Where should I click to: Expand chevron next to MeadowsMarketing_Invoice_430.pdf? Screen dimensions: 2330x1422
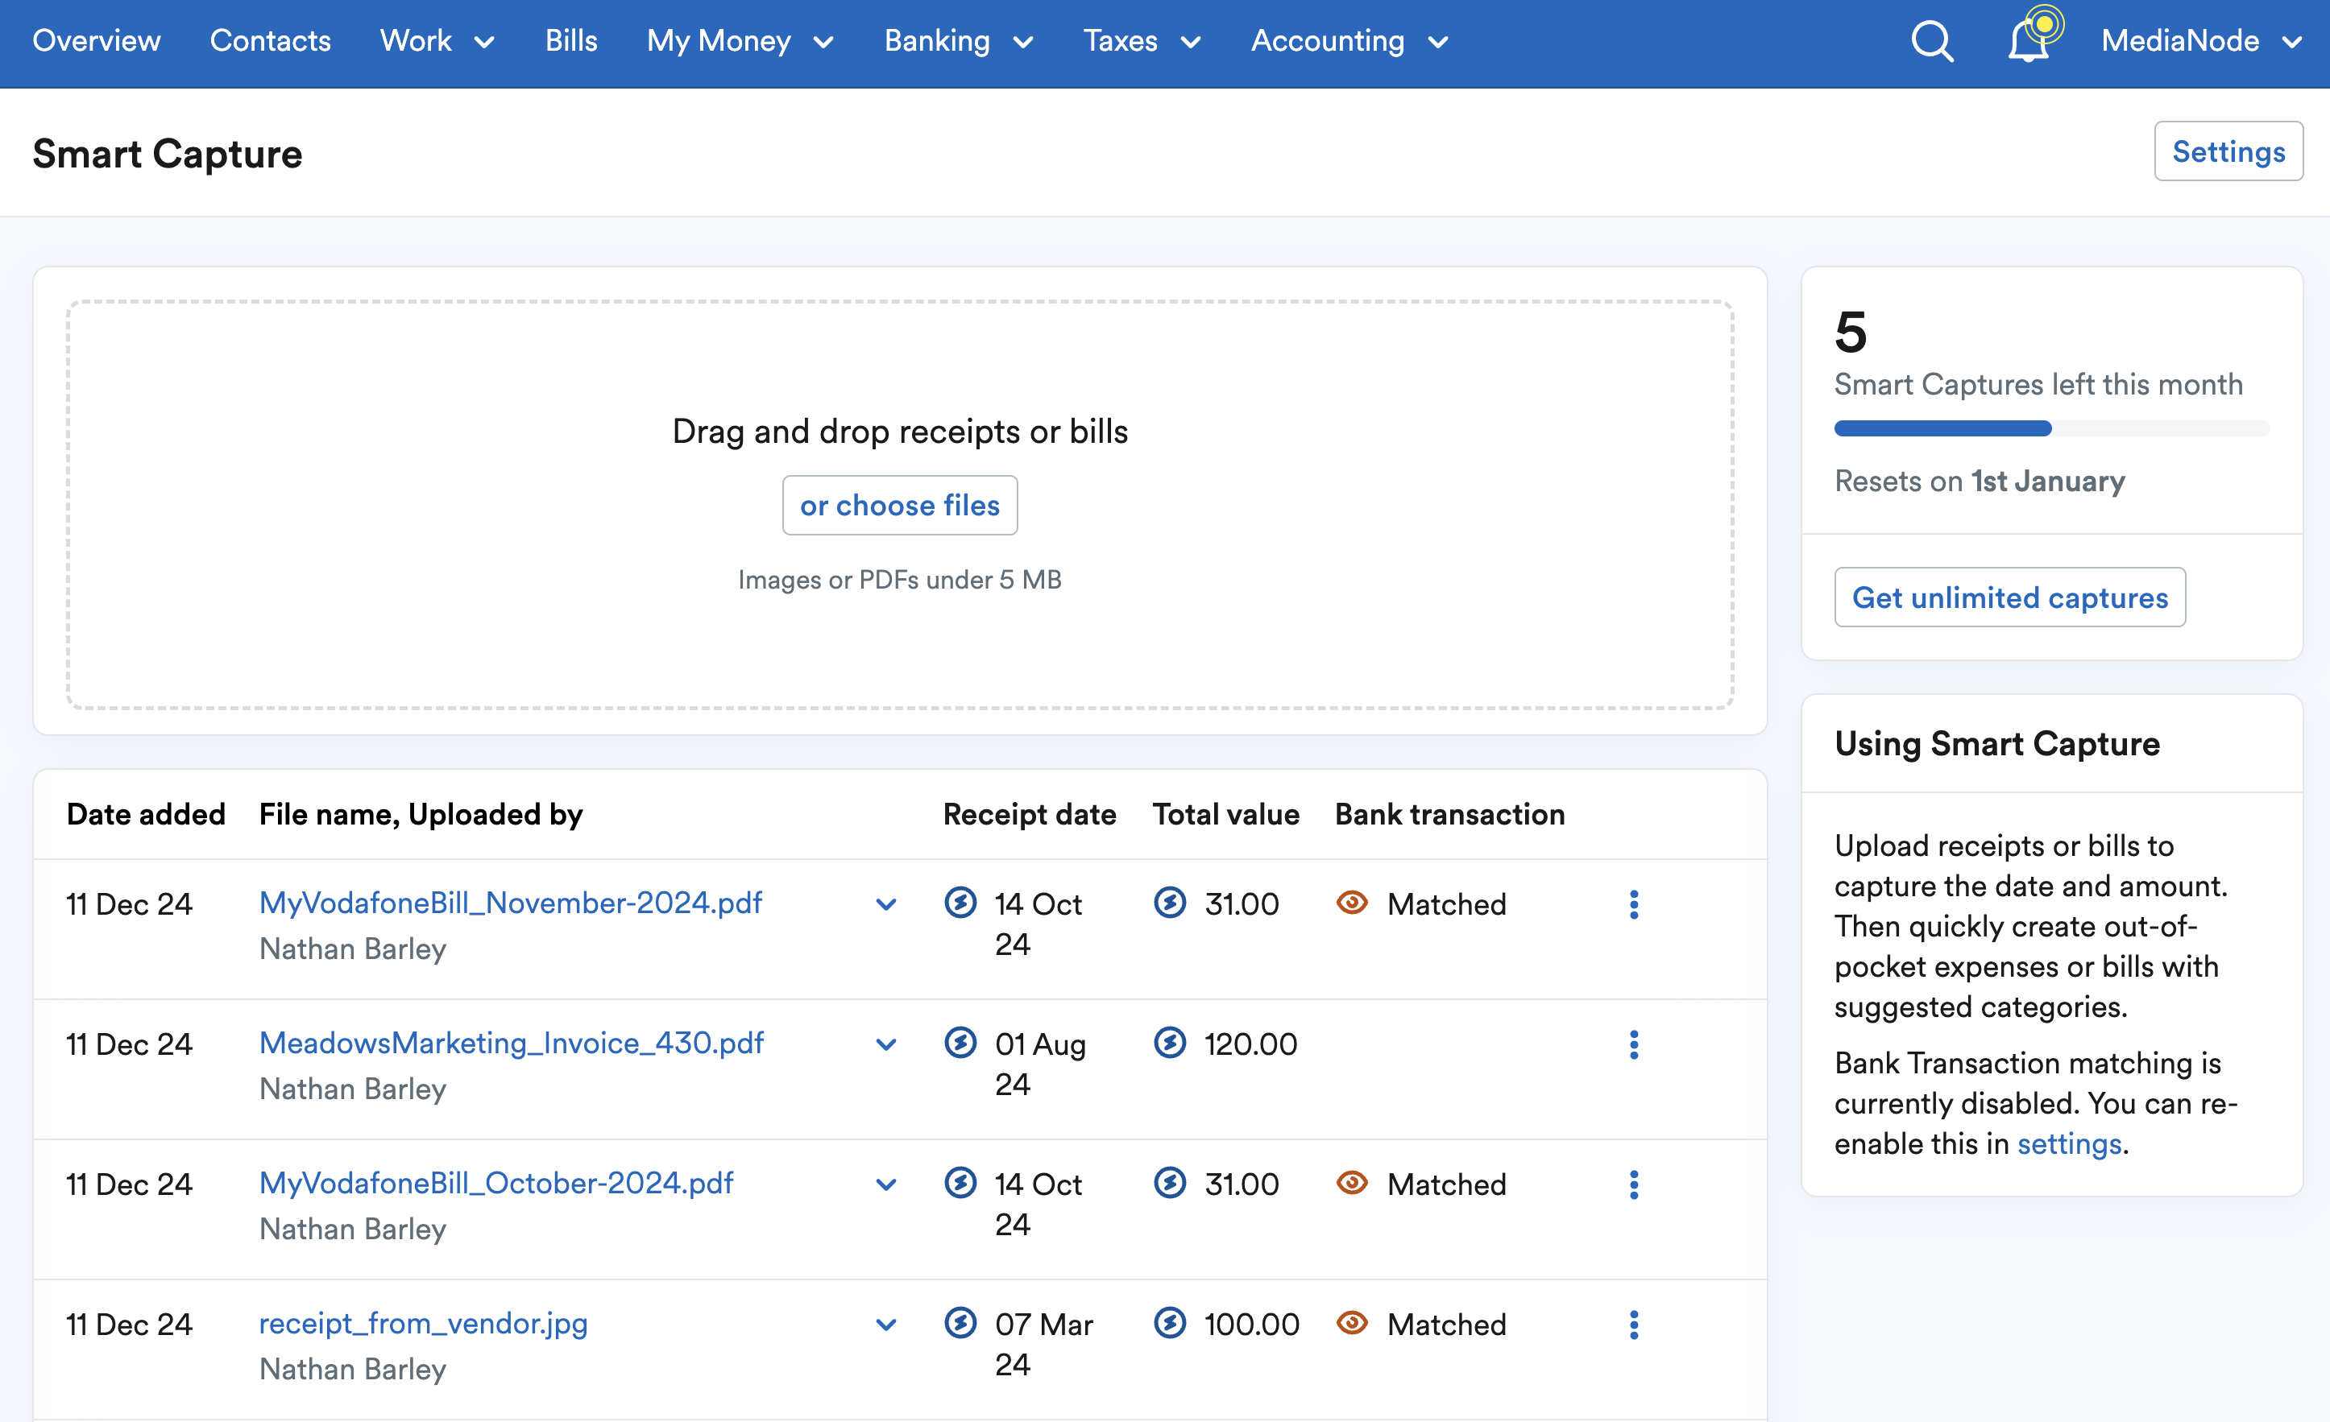click(x=886, y=1044)
